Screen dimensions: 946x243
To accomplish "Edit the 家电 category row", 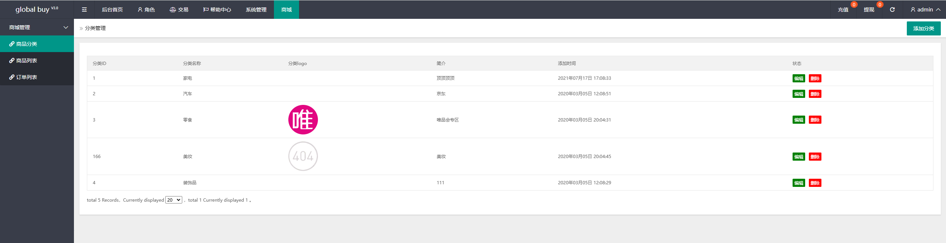I will coord(798,78).
